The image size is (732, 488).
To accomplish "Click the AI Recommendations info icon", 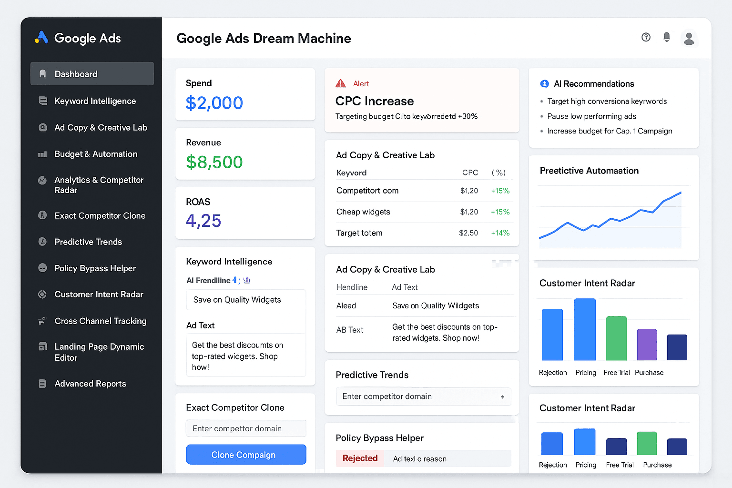I will (x=544, y=84).
